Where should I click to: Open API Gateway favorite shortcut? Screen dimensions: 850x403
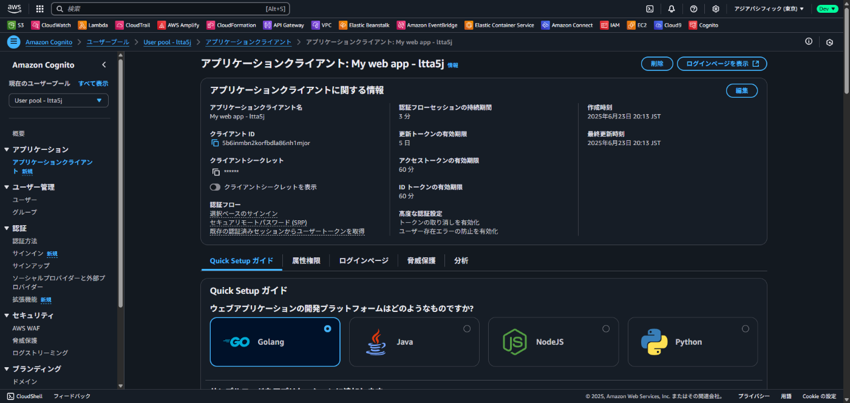(284, 25)
